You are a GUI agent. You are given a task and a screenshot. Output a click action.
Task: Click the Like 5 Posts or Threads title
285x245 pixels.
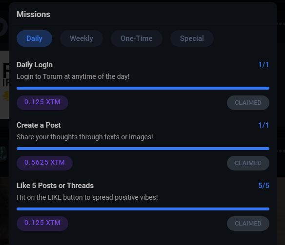55,186
